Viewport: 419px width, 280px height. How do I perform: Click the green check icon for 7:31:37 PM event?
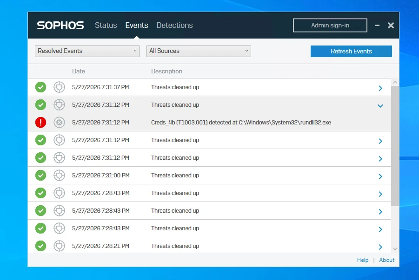click(40, 87)
